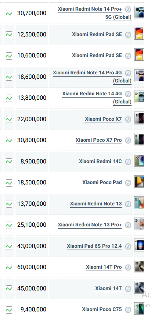
Task: Open price chart for Xiaomi 14T Pro
Action: [x=9, y=267]
